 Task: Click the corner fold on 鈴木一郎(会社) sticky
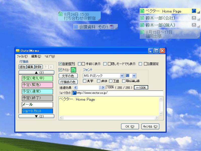(198, 19)
